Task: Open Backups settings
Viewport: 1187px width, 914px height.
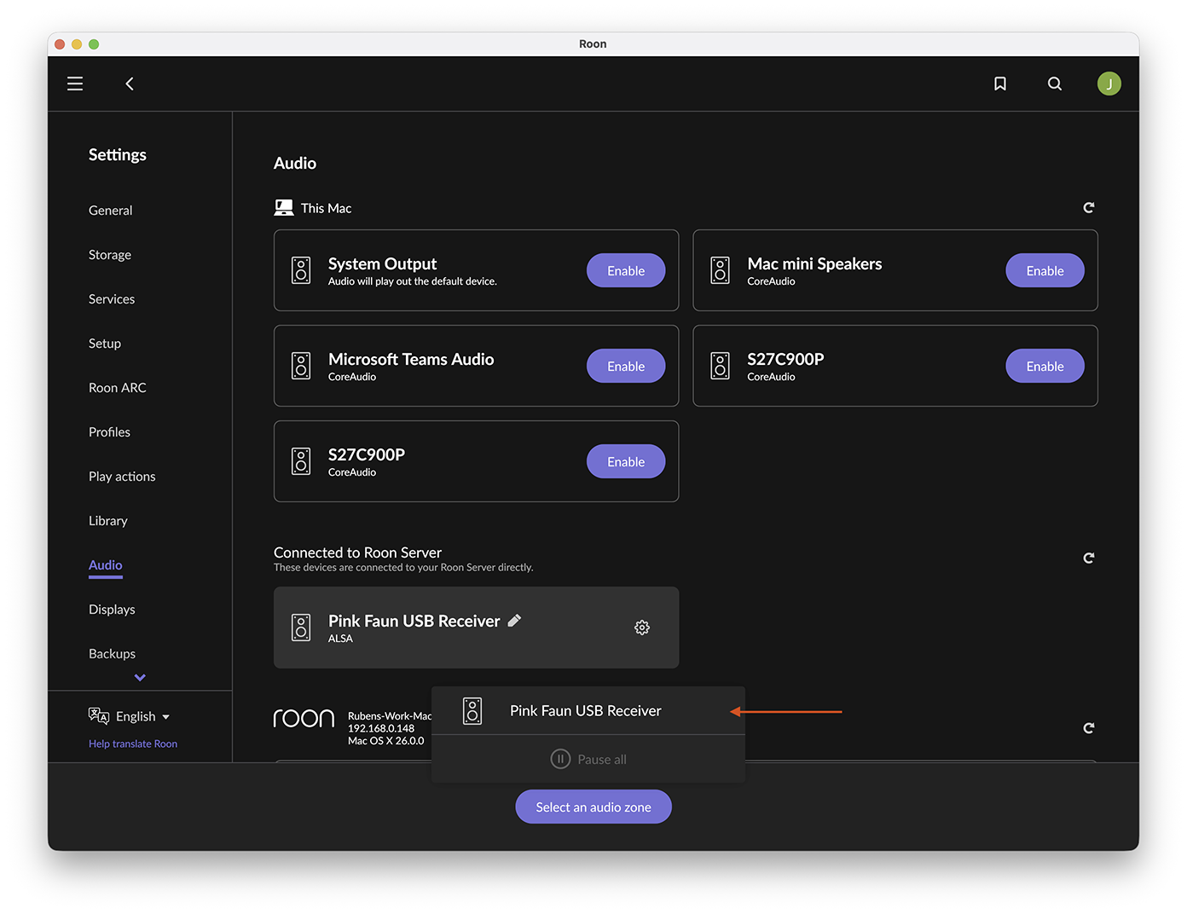Action: (x=112, y=653)
